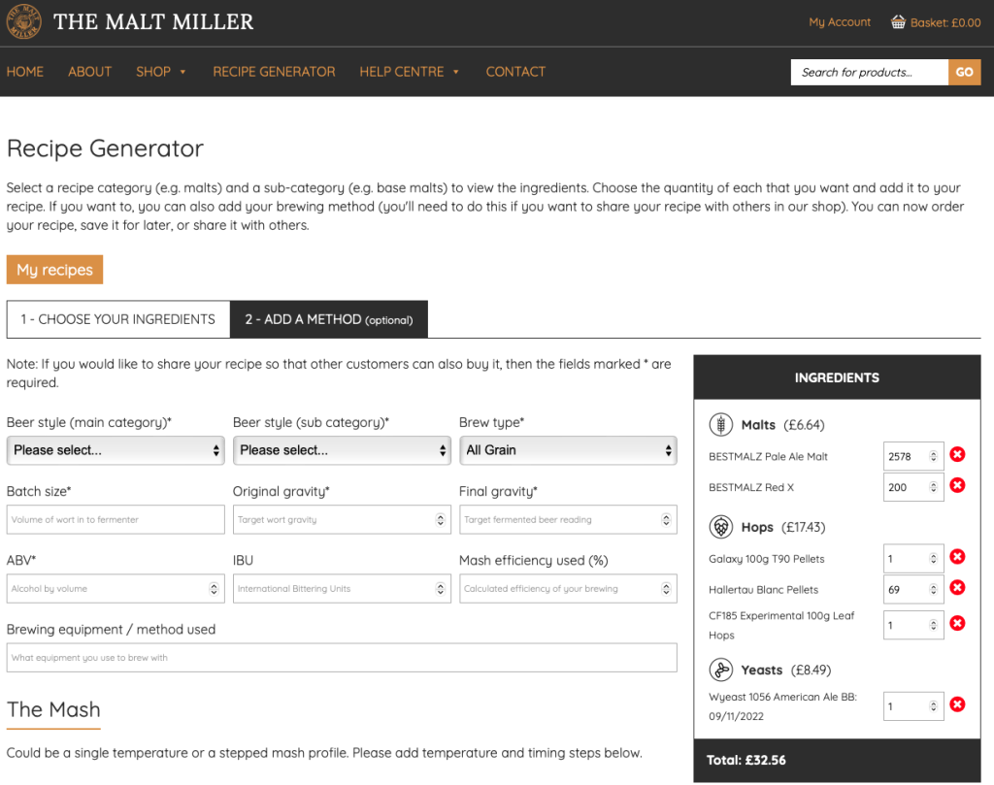The image size is (994, 785).
Task: Click the My recipes button
Action: pos(54,270)
